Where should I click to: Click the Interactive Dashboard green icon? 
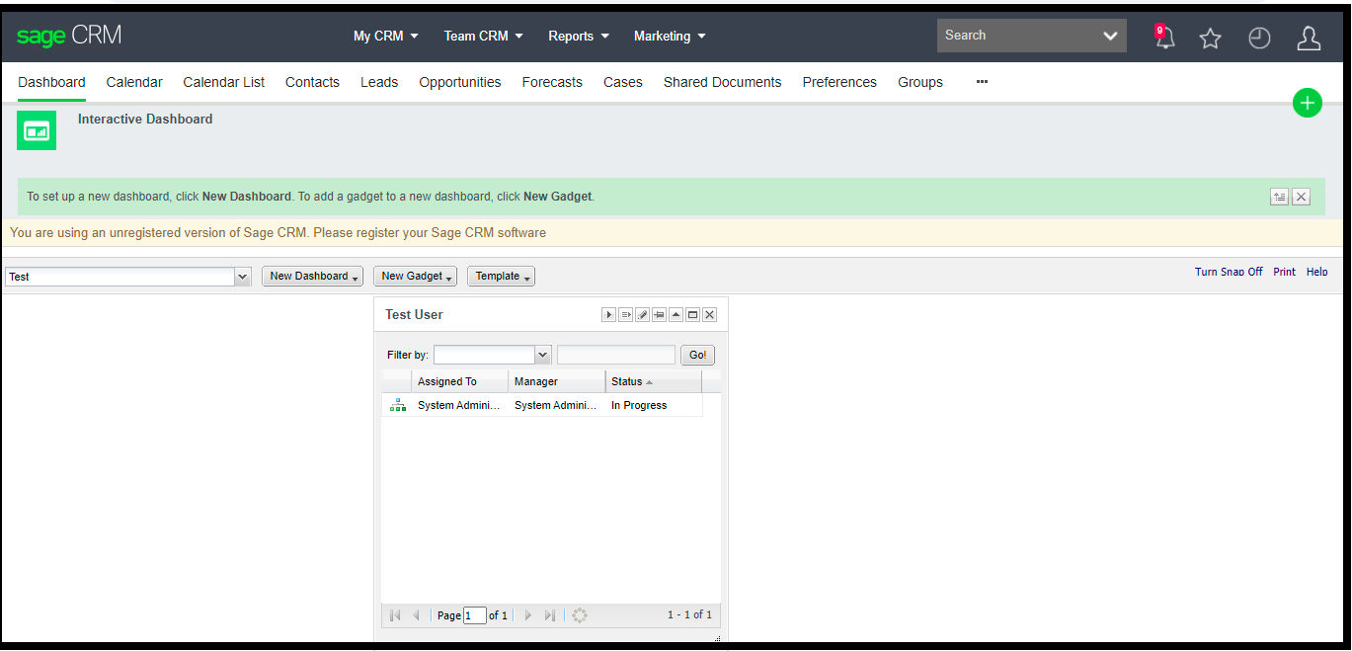coord(37,130)
